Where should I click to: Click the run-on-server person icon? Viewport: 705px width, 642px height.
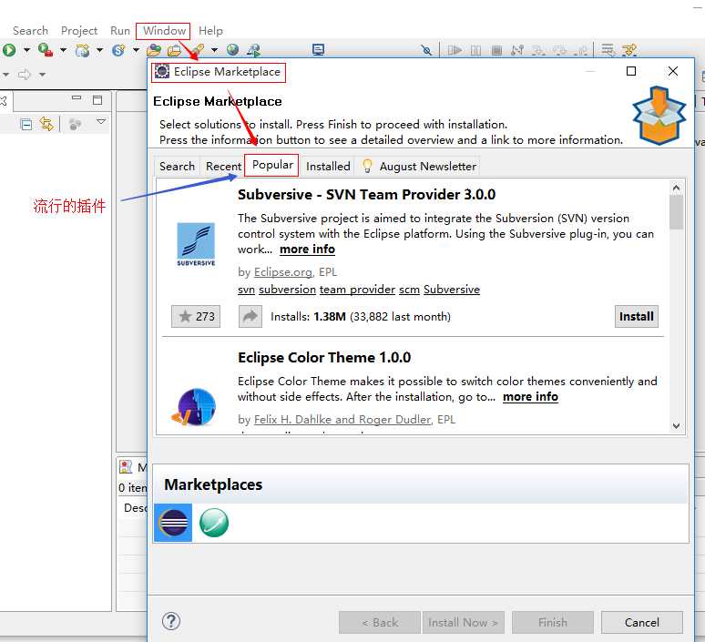(253, 50)
